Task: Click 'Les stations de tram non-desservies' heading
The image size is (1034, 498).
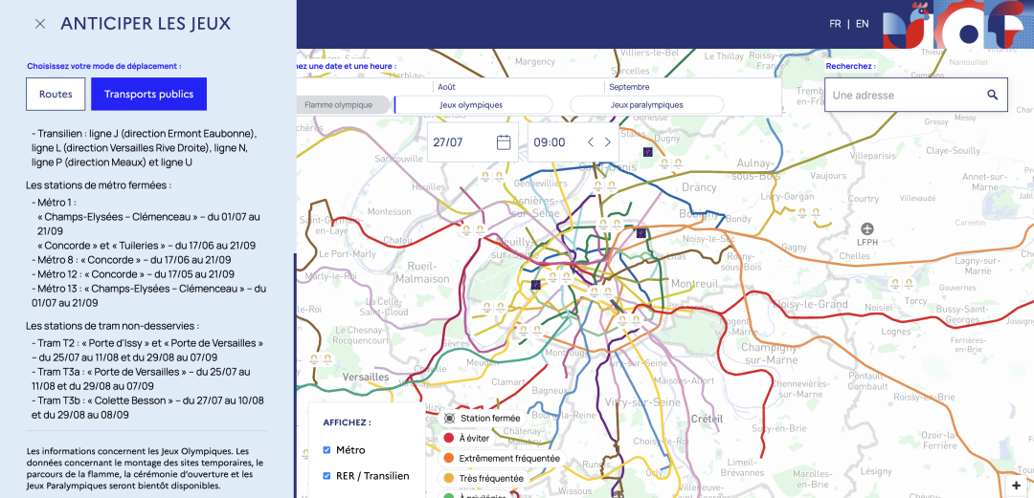Action: [113, 325]
